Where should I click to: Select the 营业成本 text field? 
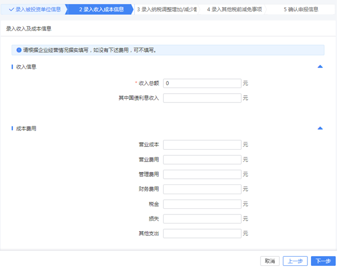(x=202, y=145)
